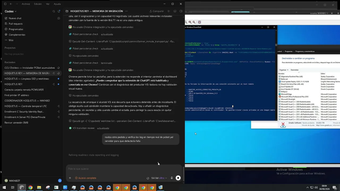Screen dimensions: 340x191
Task: Click the chat scrollbar beside the composer
Action: point(183,174)
